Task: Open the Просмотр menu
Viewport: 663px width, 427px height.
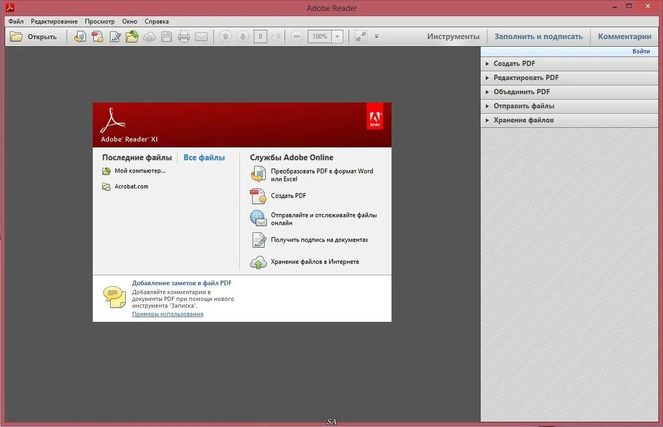Action: click(x=100, y=21)
